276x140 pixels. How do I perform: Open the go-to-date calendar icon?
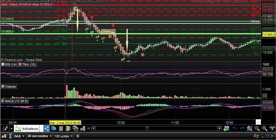[226, 129]
